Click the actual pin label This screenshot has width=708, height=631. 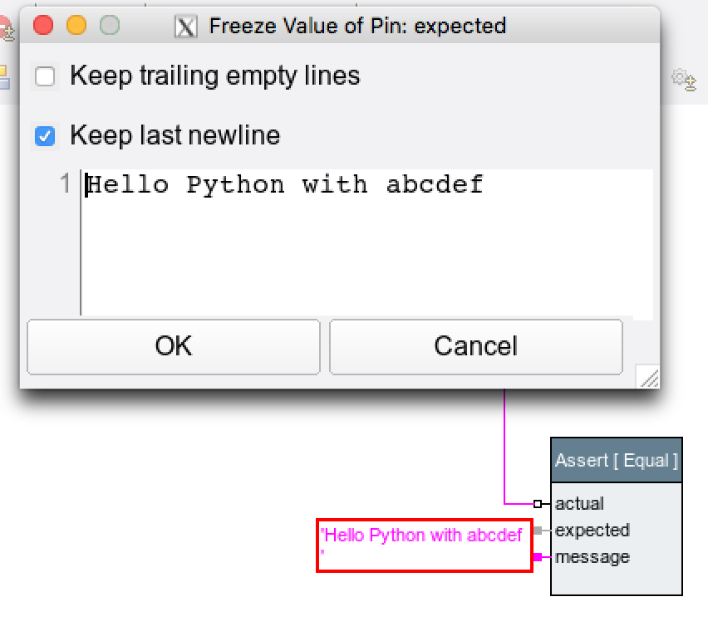pos(579,504)
